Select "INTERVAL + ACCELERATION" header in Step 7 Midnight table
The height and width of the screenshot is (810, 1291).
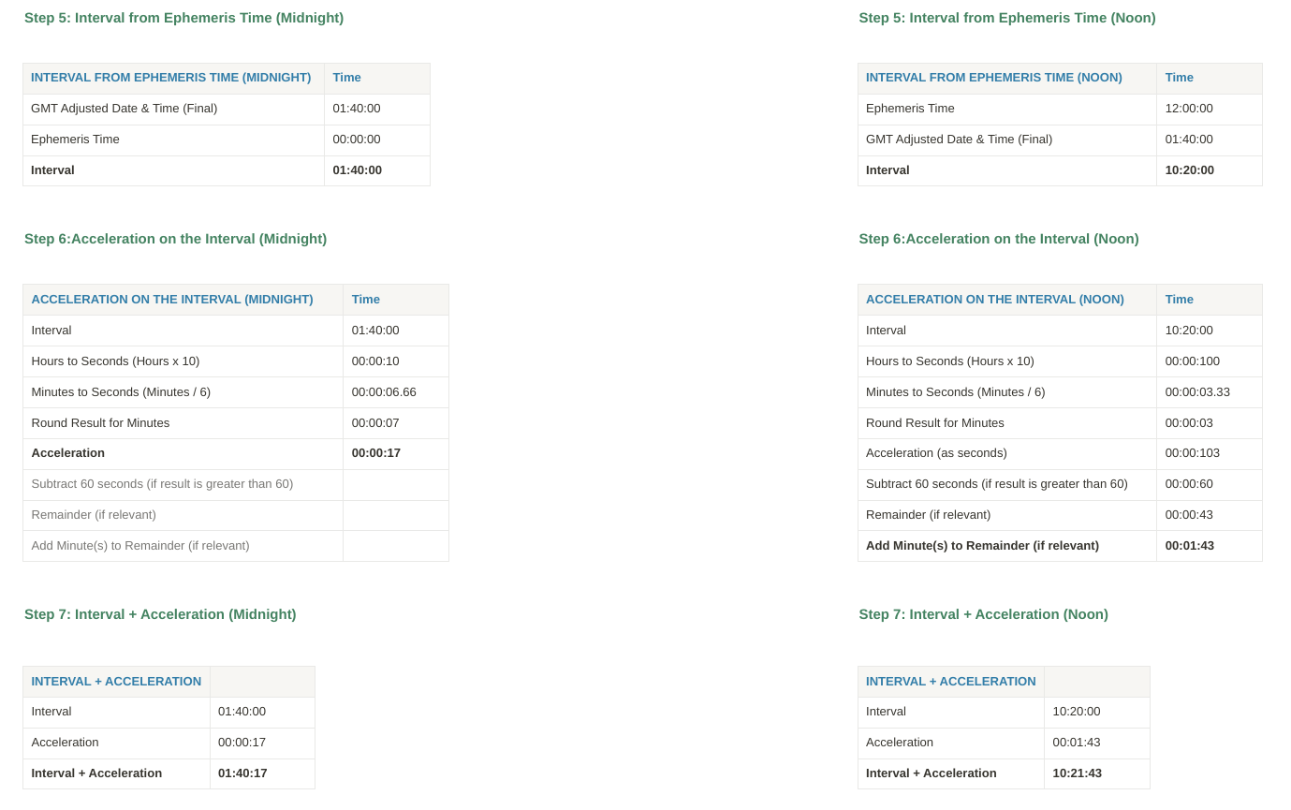tap(116, 682)
